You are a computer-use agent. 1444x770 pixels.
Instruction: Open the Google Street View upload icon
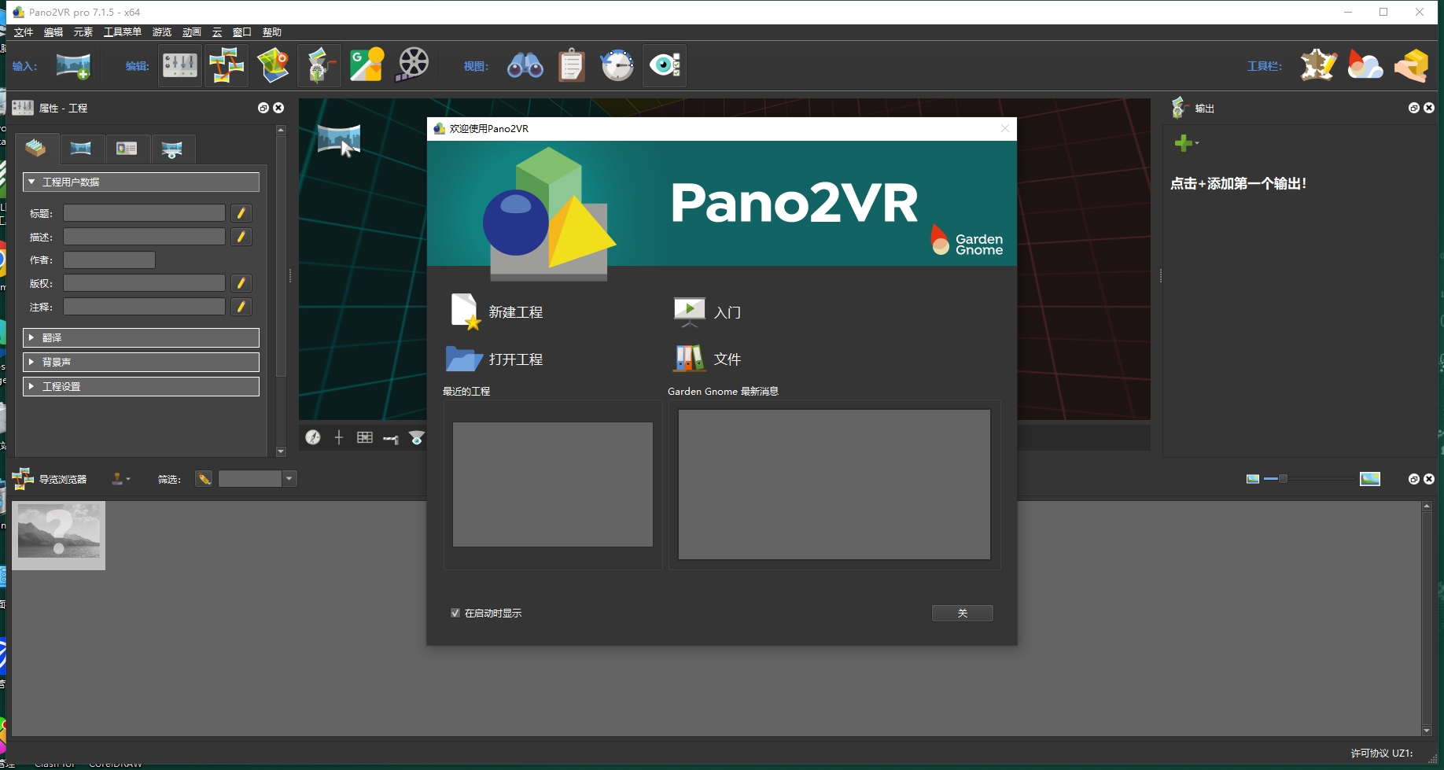tap(367, 65)
